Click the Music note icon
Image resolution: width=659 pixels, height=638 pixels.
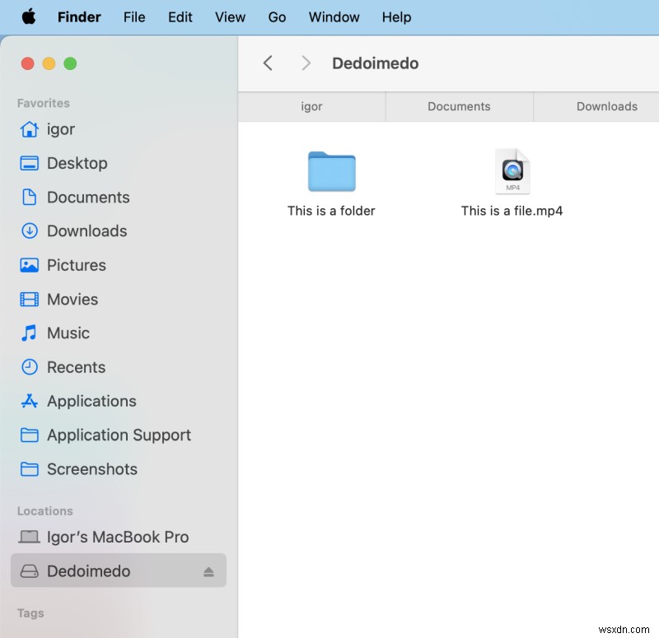click(x=29, y=333)
